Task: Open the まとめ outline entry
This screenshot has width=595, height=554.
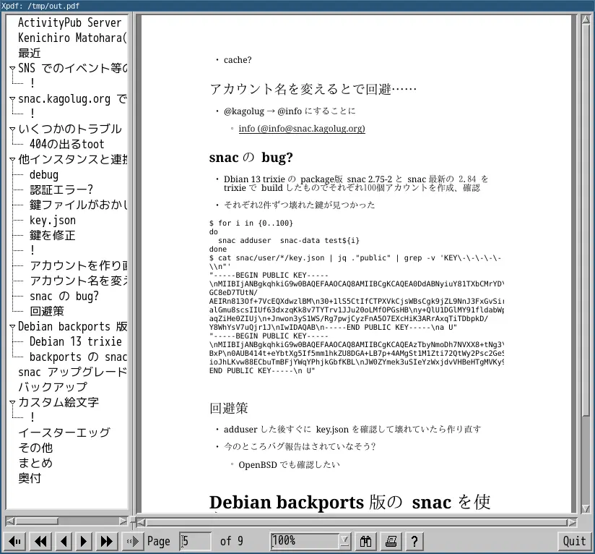Action: pos(35,462)
